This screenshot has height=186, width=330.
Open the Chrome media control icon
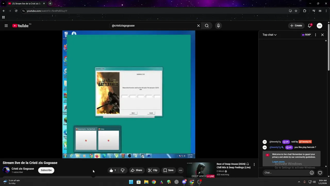(314, 11)
